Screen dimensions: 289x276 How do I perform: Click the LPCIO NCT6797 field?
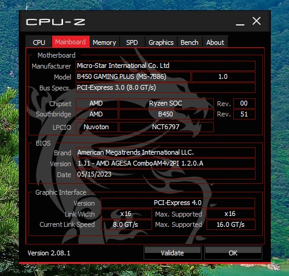[166, 127]
